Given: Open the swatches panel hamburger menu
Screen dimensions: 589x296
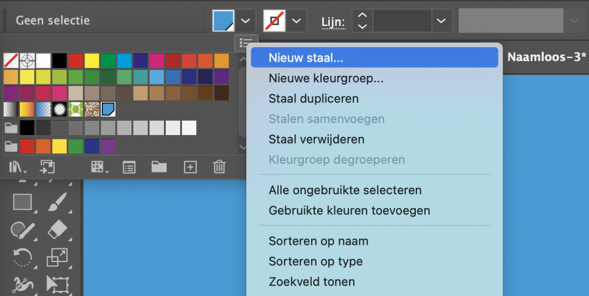Looking at the screenshot, I should click(x=246, y=43).
